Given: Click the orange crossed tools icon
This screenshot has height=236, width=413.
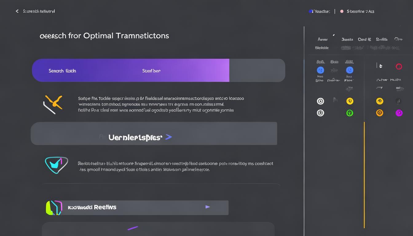Looking at the screenshot, I should coord(53,104).
